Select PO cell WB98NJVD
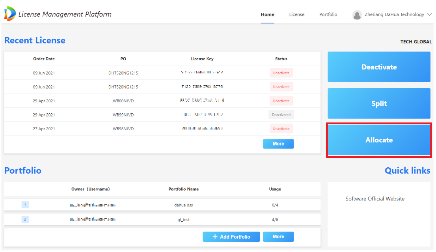 123,129
